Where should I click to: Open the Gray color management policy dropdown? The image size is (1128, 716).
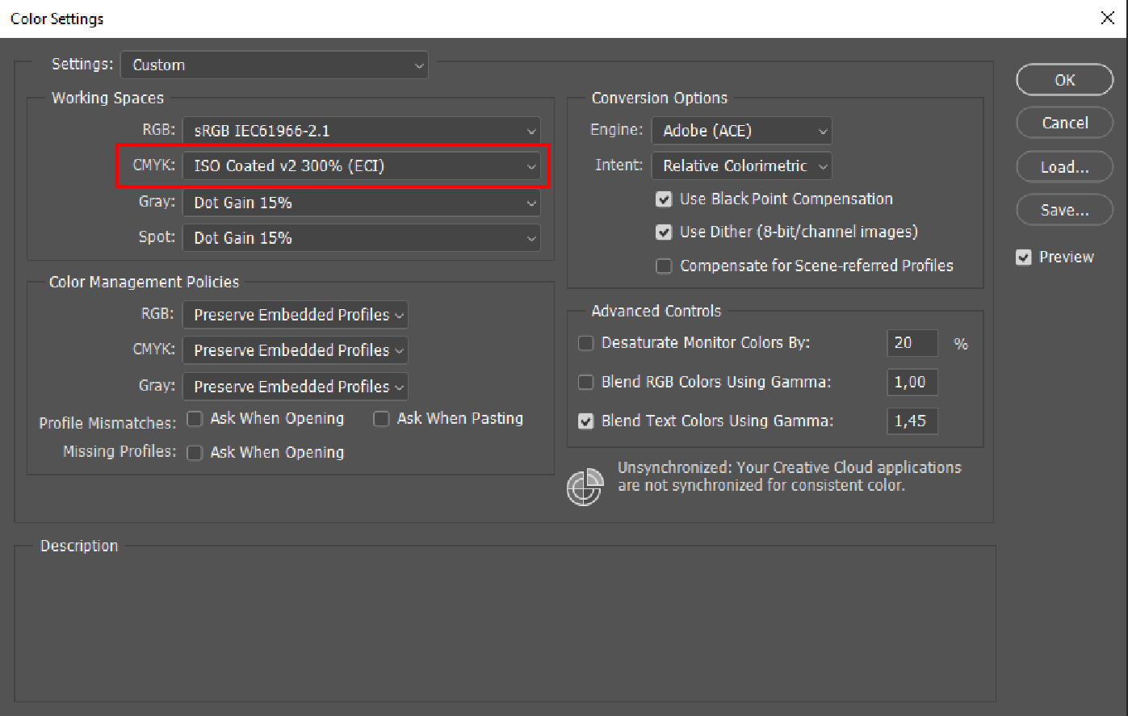296,387
